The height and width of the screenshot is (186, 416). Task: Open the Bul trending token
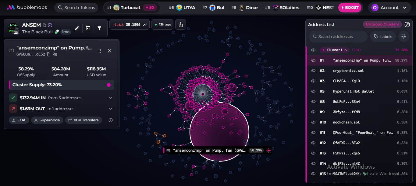click(213, 8)
